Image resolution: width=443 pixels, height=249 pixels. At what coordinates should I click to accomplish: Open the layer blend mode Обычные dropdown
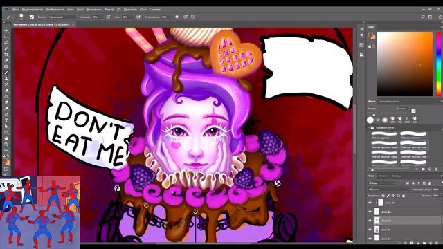(x=389, y=190)
